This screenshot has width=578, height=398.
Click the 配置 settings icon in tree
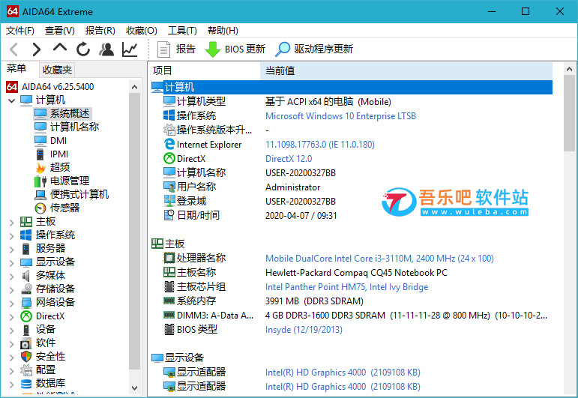26,370
